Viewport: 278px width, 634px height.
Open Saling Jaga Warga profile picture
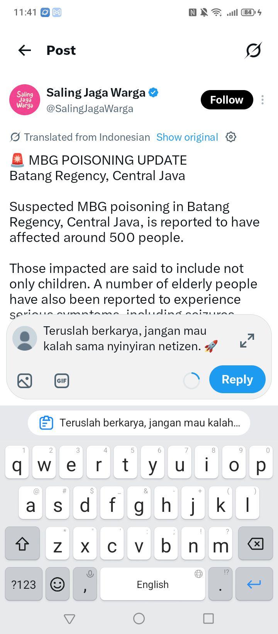coord(25,100)
